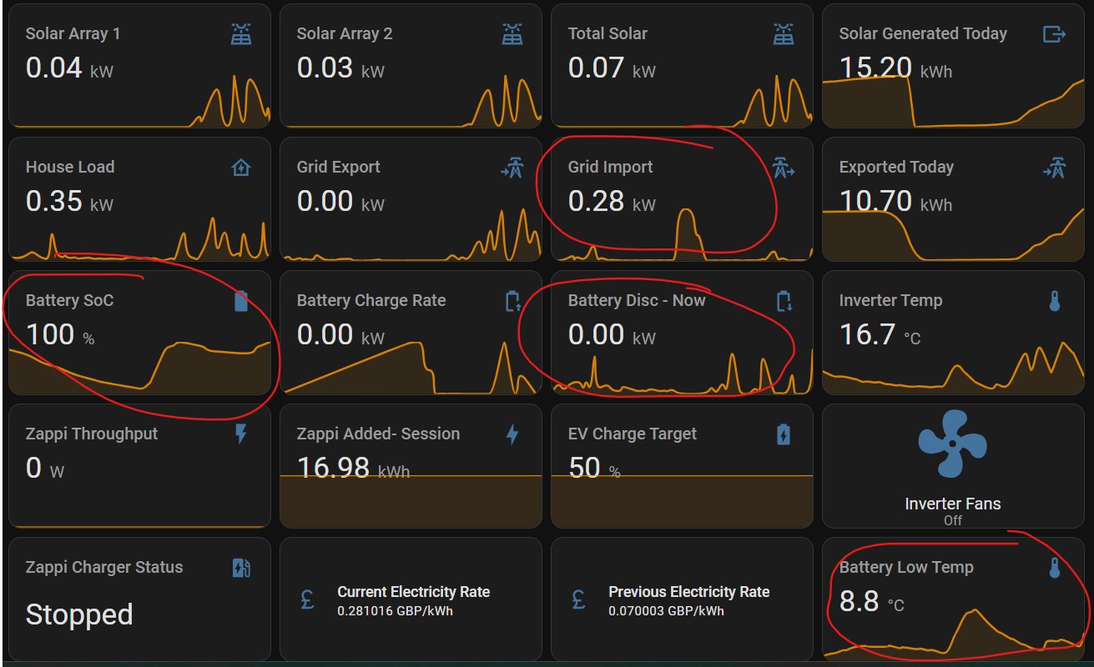Click the lightning bolt icon on Zappi Throughput
The height and width of the screenshot is (667, 1094).
(x=241, y=434)
